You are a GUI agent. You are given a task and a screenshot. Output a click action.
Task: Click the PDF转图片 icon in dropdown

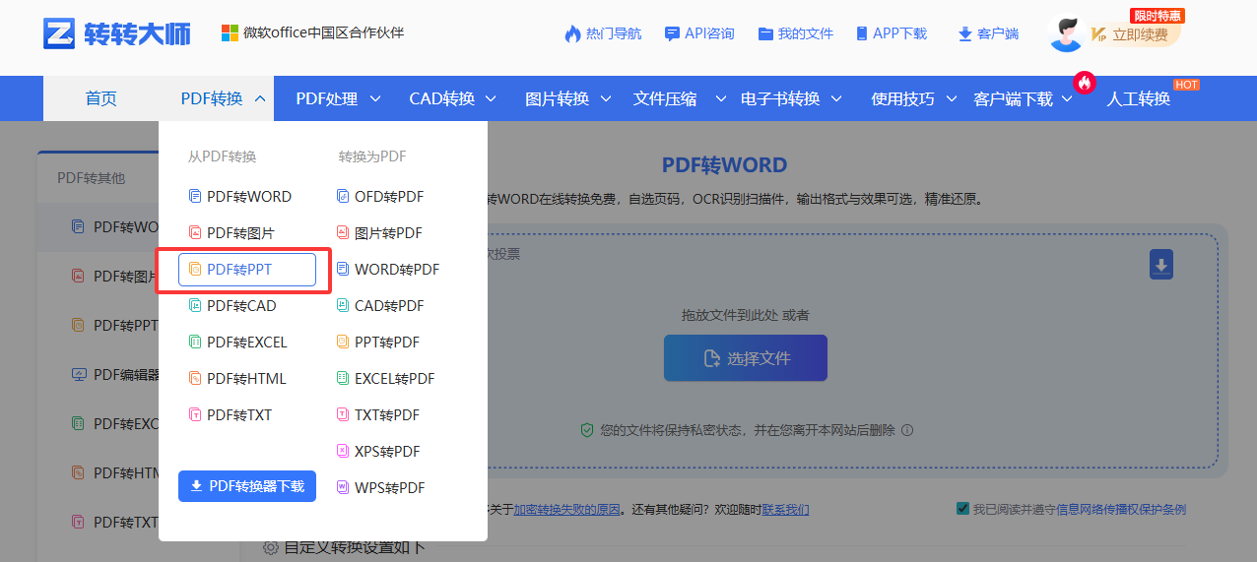194,233
